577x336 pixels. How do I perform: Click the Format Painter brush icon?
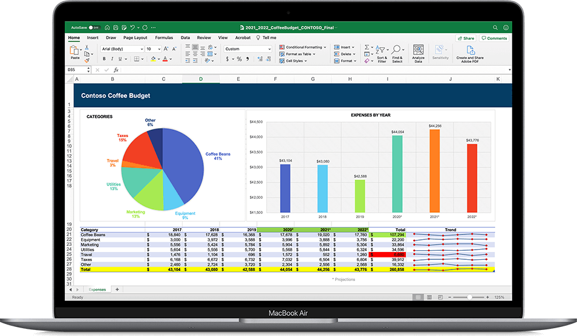87,60
